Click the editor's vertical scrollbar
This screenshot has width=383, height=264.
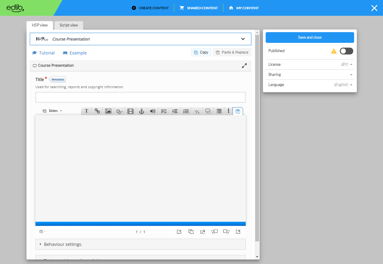257,138
